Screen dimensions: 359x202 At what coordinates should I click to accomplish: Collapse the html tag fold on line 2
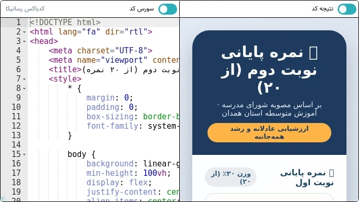coord(24,32)
